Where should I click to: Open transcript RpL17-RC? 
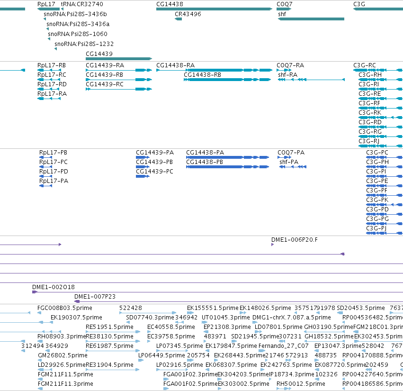pos(49,80)
